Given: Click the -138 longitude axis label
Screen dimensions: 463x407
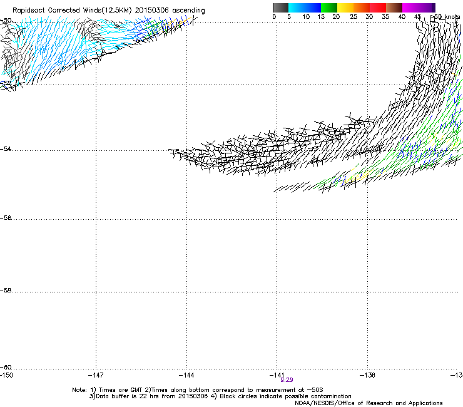Looking at the screenshot, I should 368,375.
